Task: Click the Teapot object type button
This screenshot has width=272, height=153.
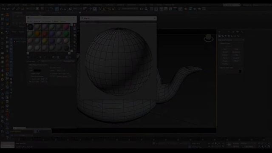Action: 225,61
